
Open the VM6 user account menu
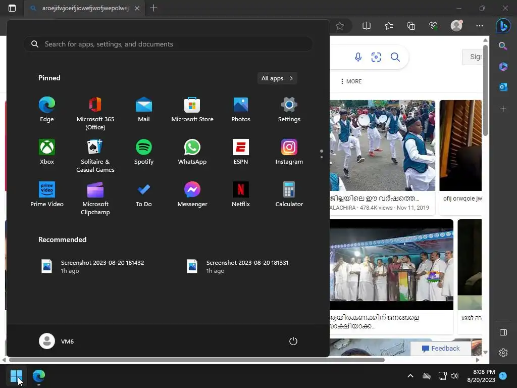tap(57, 341)
